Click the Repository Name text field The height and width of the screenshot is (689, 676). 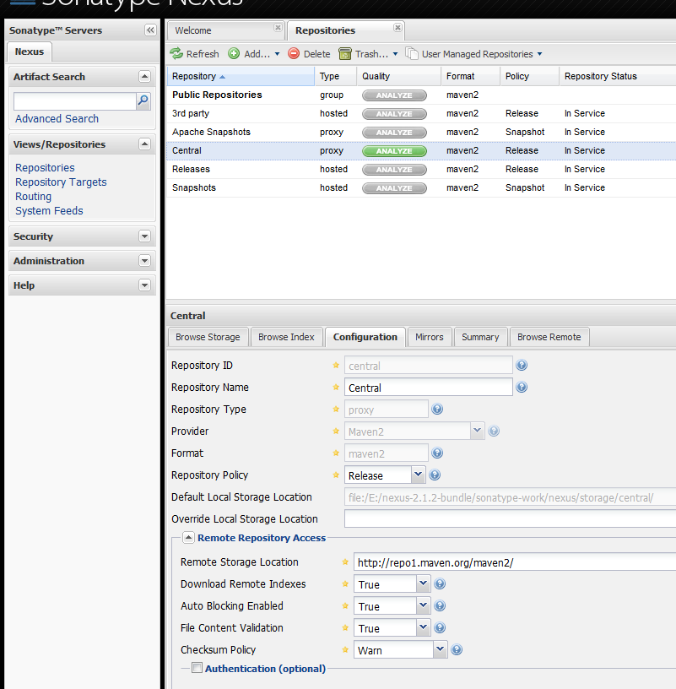coord(428,387)
